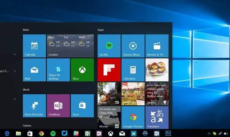Viewport: 230px width, 137px height.
Task: Open the red Flipboard tile
Action: click(x=109, y=70)
